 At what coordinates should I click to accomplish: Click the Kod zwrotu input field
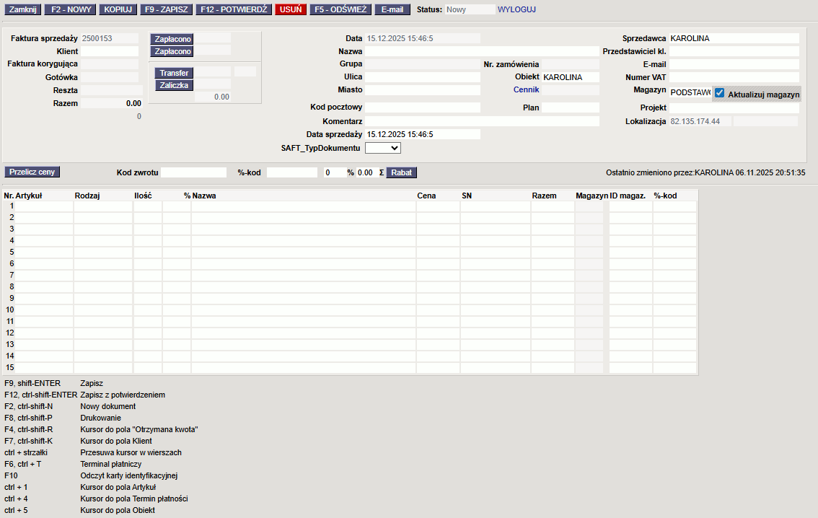[193, 173]
